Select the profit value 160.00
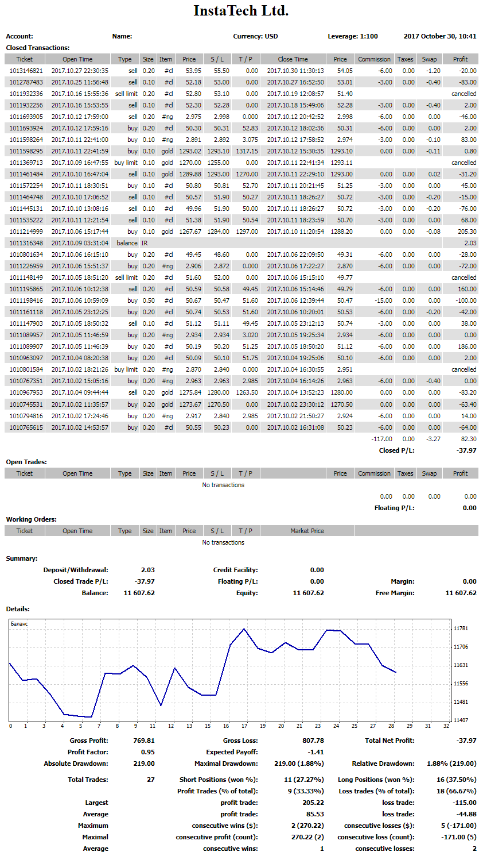The height and width of the screenshot is (856, 483). point(468,289)
